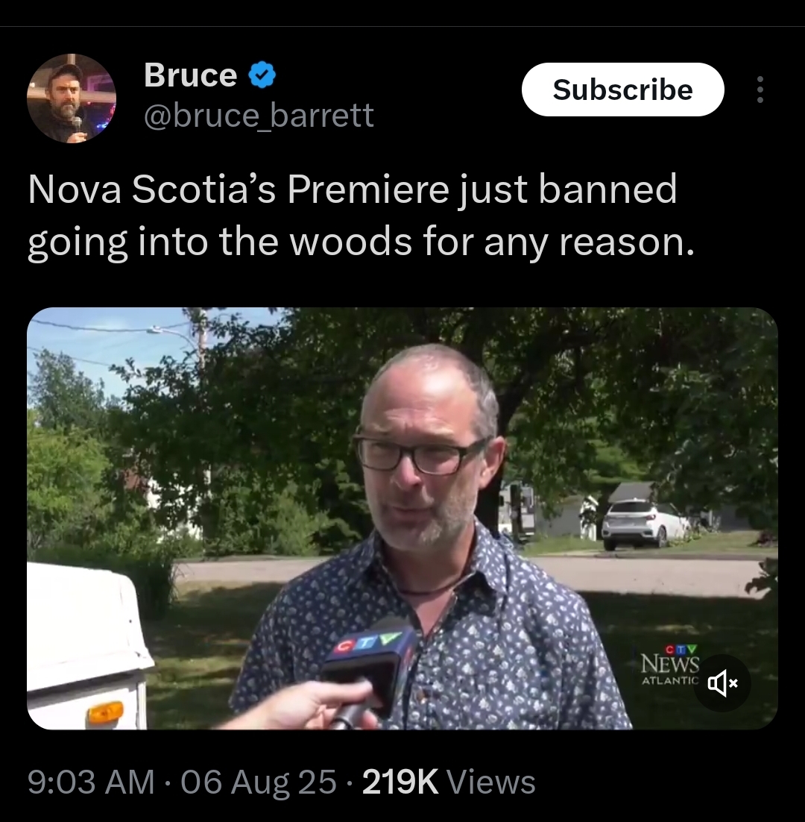The height and width of the screenshot is (822, 805).
Task: Click the CTV logo on the microphone
Action: point(370,641)
